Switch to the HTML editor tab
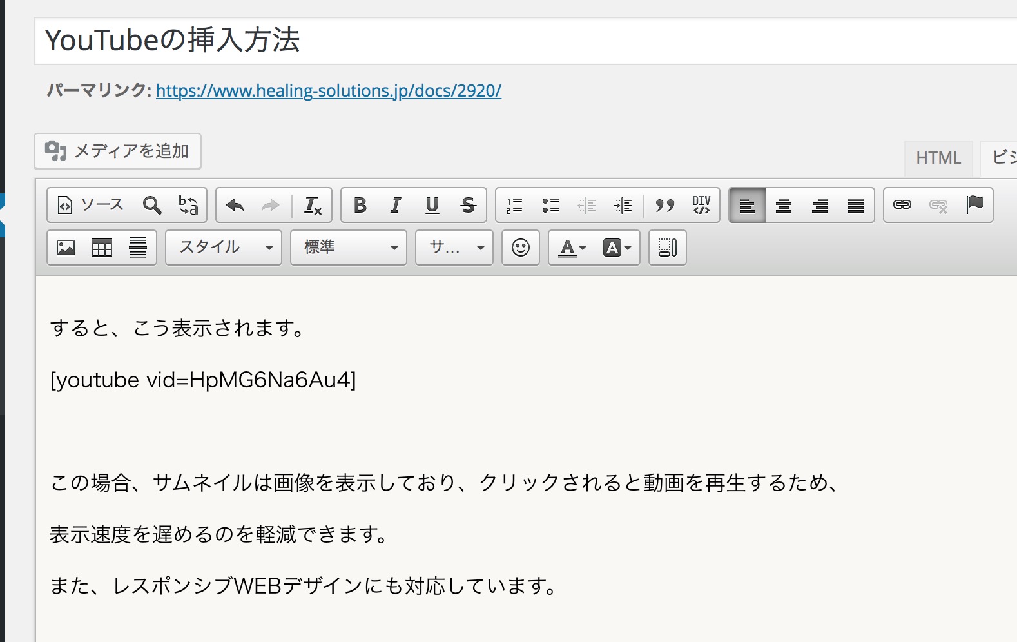Screen dimensions: 1017x642 point(938,158)
